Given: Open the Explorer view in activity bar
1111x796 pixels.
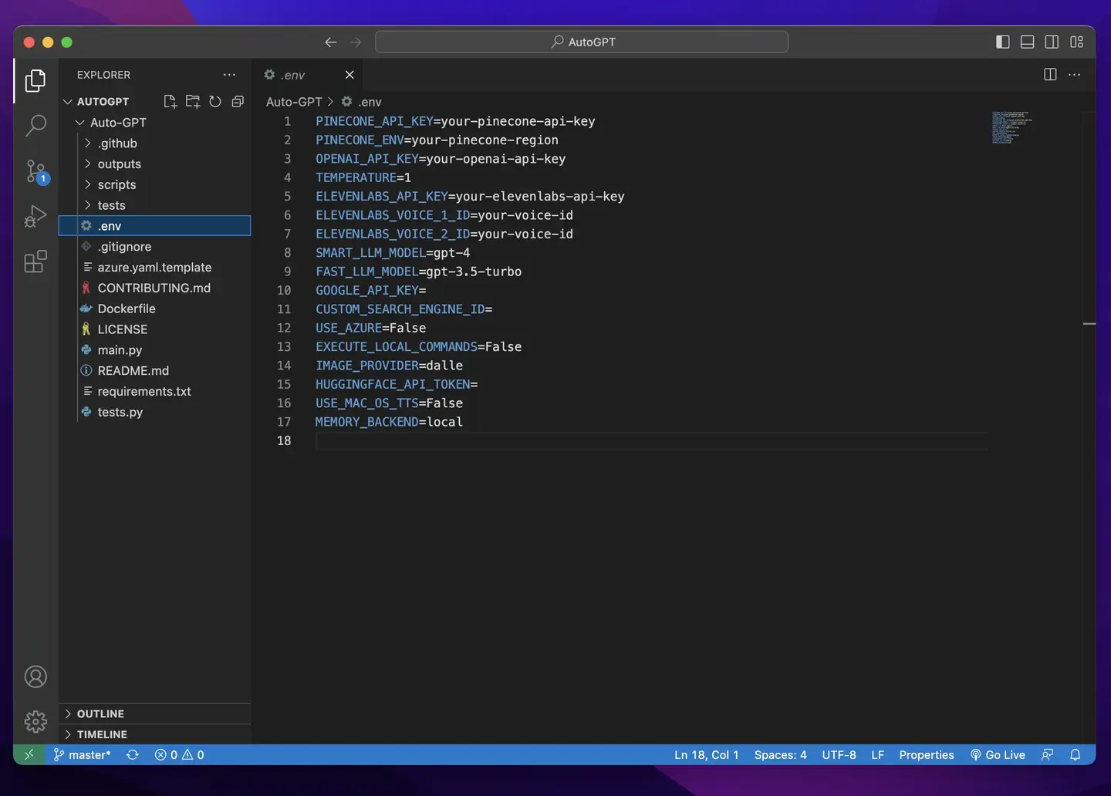Looking at the screenshot, I should pyautogui.click(x=35, y=80).
